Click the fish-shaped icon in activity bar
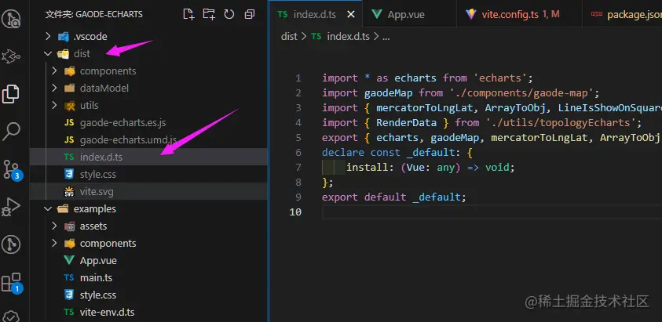The width and height of the screenshot is (662, 322). [x=11, y=56]
